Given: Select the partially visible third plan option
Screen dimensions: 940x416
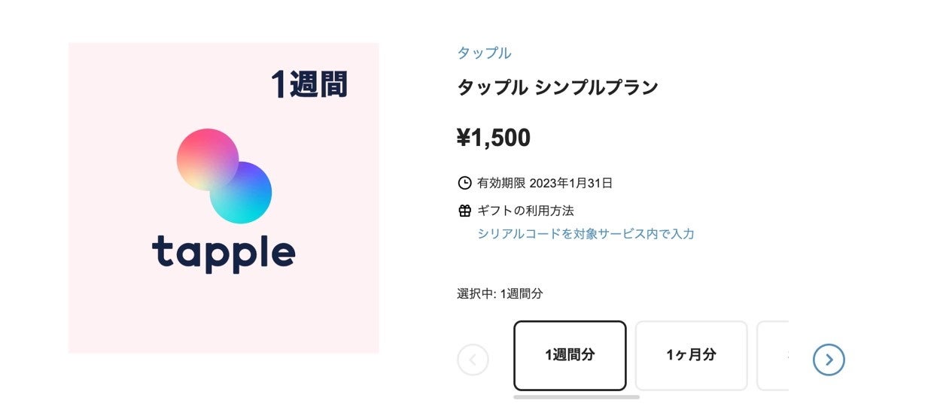Looking at the screenshot, I should pos(773,355).
